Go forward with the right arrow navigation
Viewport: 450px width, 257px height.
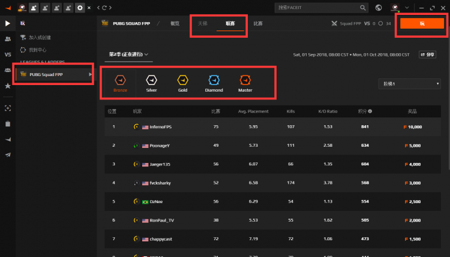point(110,8)
